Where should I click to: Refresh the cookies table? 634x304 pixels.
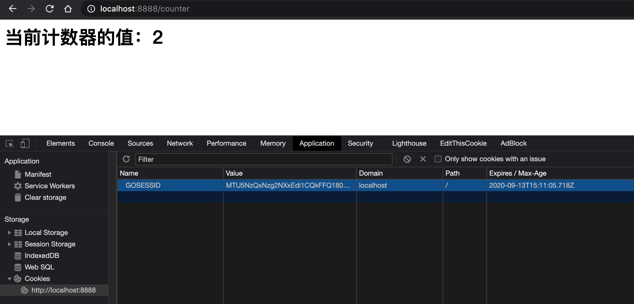point(126,159)
